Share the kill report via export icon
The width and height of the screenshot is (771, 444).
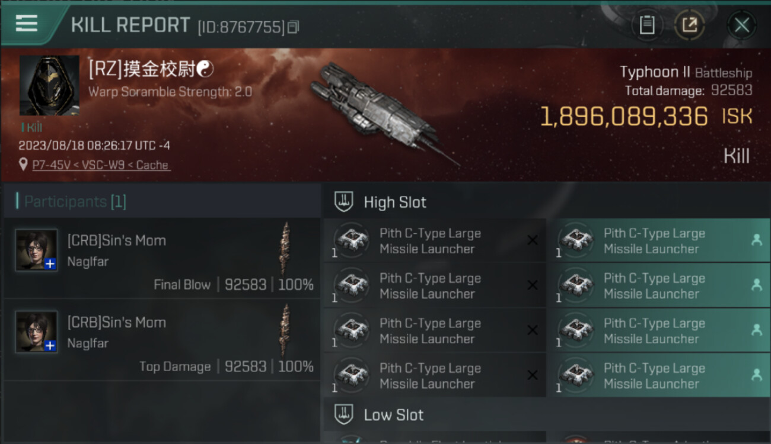(690, 25)
